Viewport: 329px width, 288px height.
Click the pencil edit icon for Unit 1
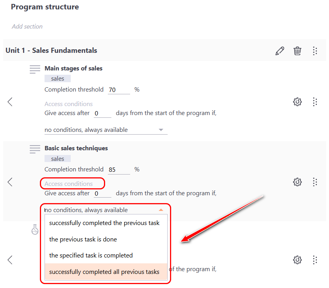[x=280, y=51]
